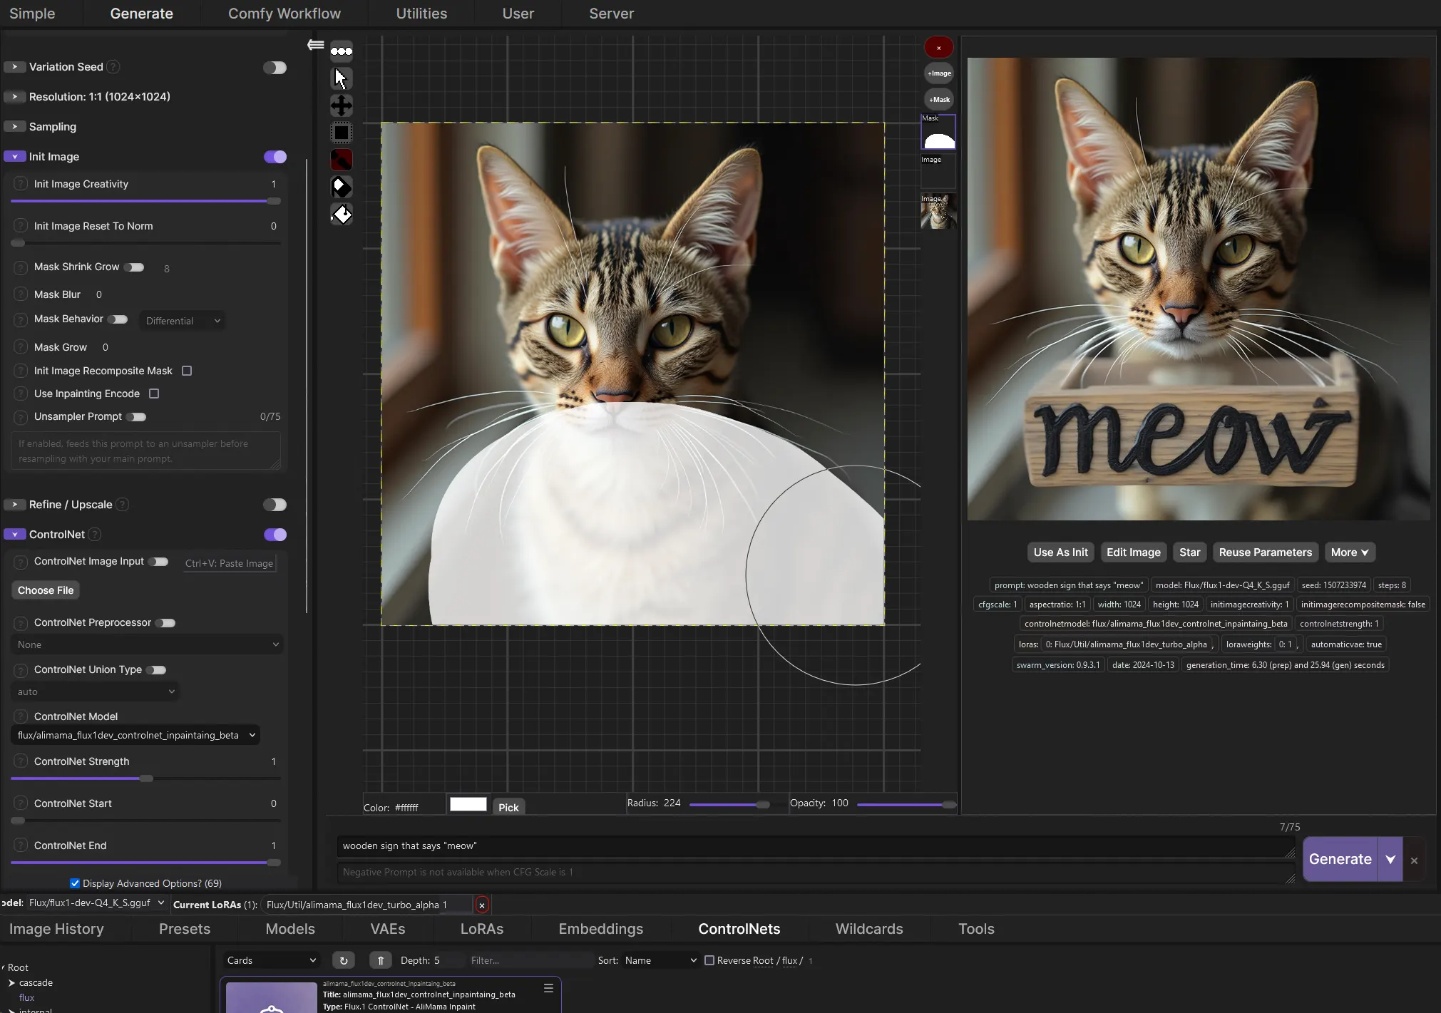Viewport: 1441px width, 1013px height.
Task: Uncheck Display Advanced Options checkbox
Action: click(75, 883)
